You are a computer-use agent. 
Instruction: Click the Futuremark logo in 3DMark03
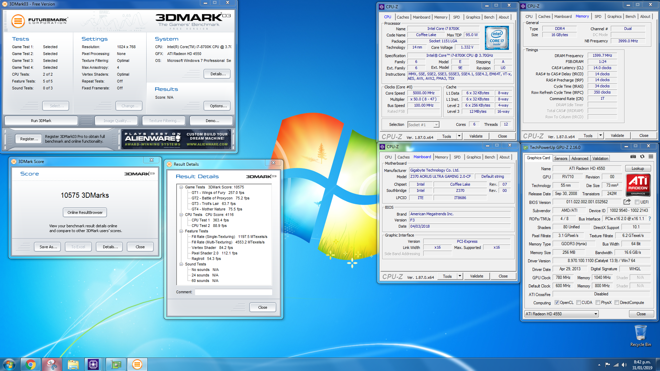pyautogui.click(x=39, y=21)
